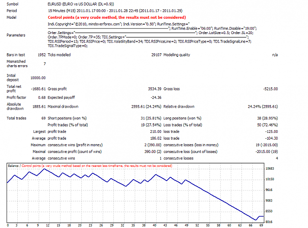Click the Maximal consecutive profit value 390.00 (2)
The width and height of the screenshot is (308, 228).
tap(153, 152)
